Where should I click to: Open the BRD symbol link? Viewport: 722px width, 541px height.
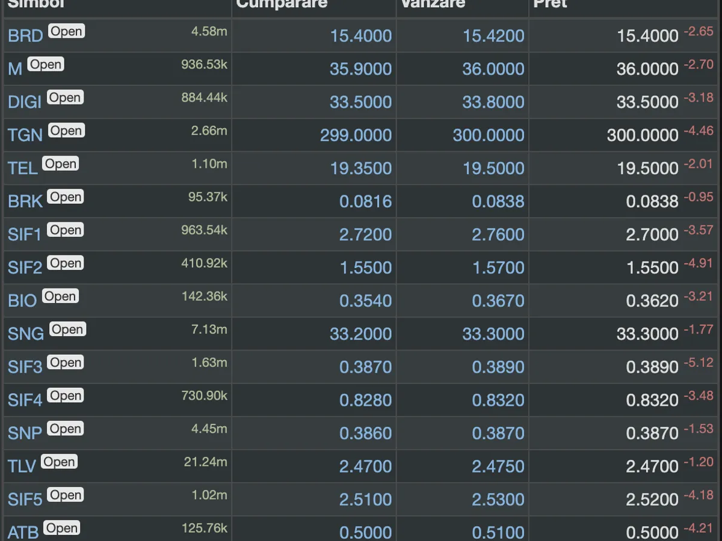25,36
